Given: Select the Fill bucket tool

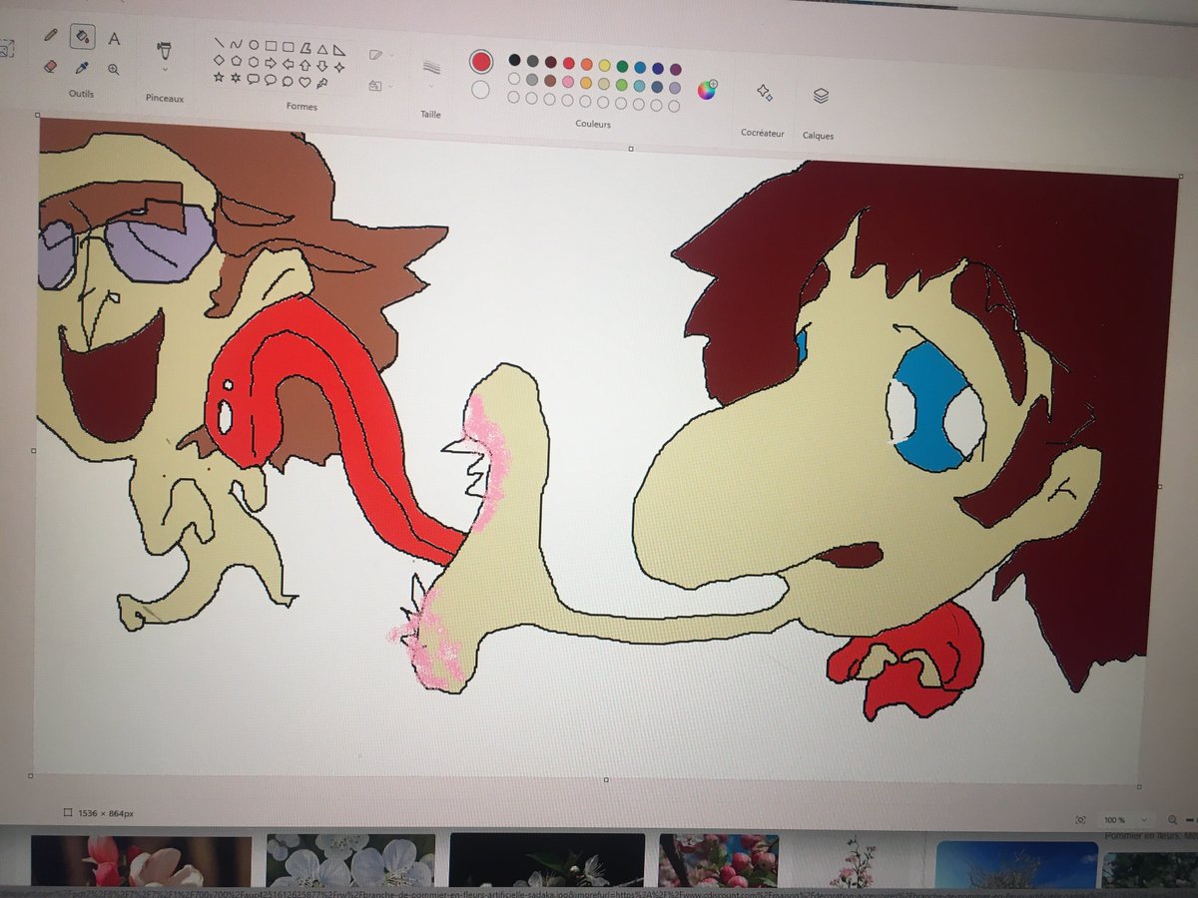Looking at the screenshot, I should (82, 36).
